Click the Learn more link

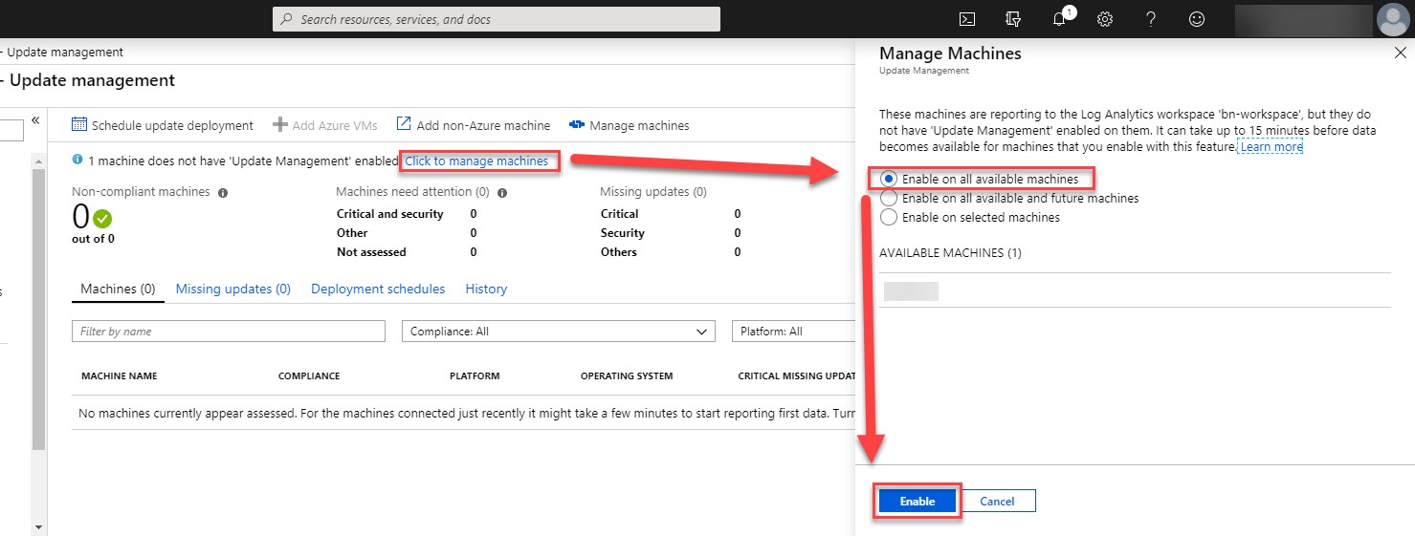coord(1271,147)
